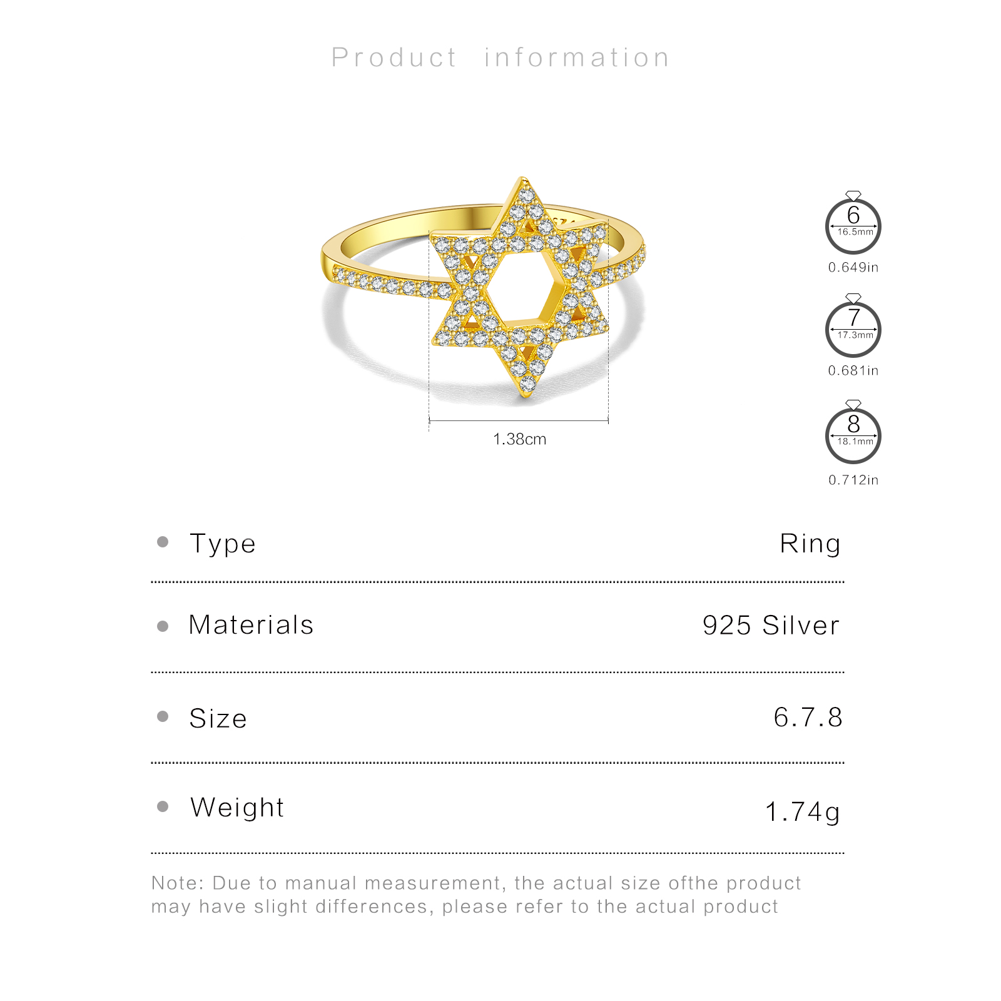Select the 1.38cm width measurement label

[519, 439]
